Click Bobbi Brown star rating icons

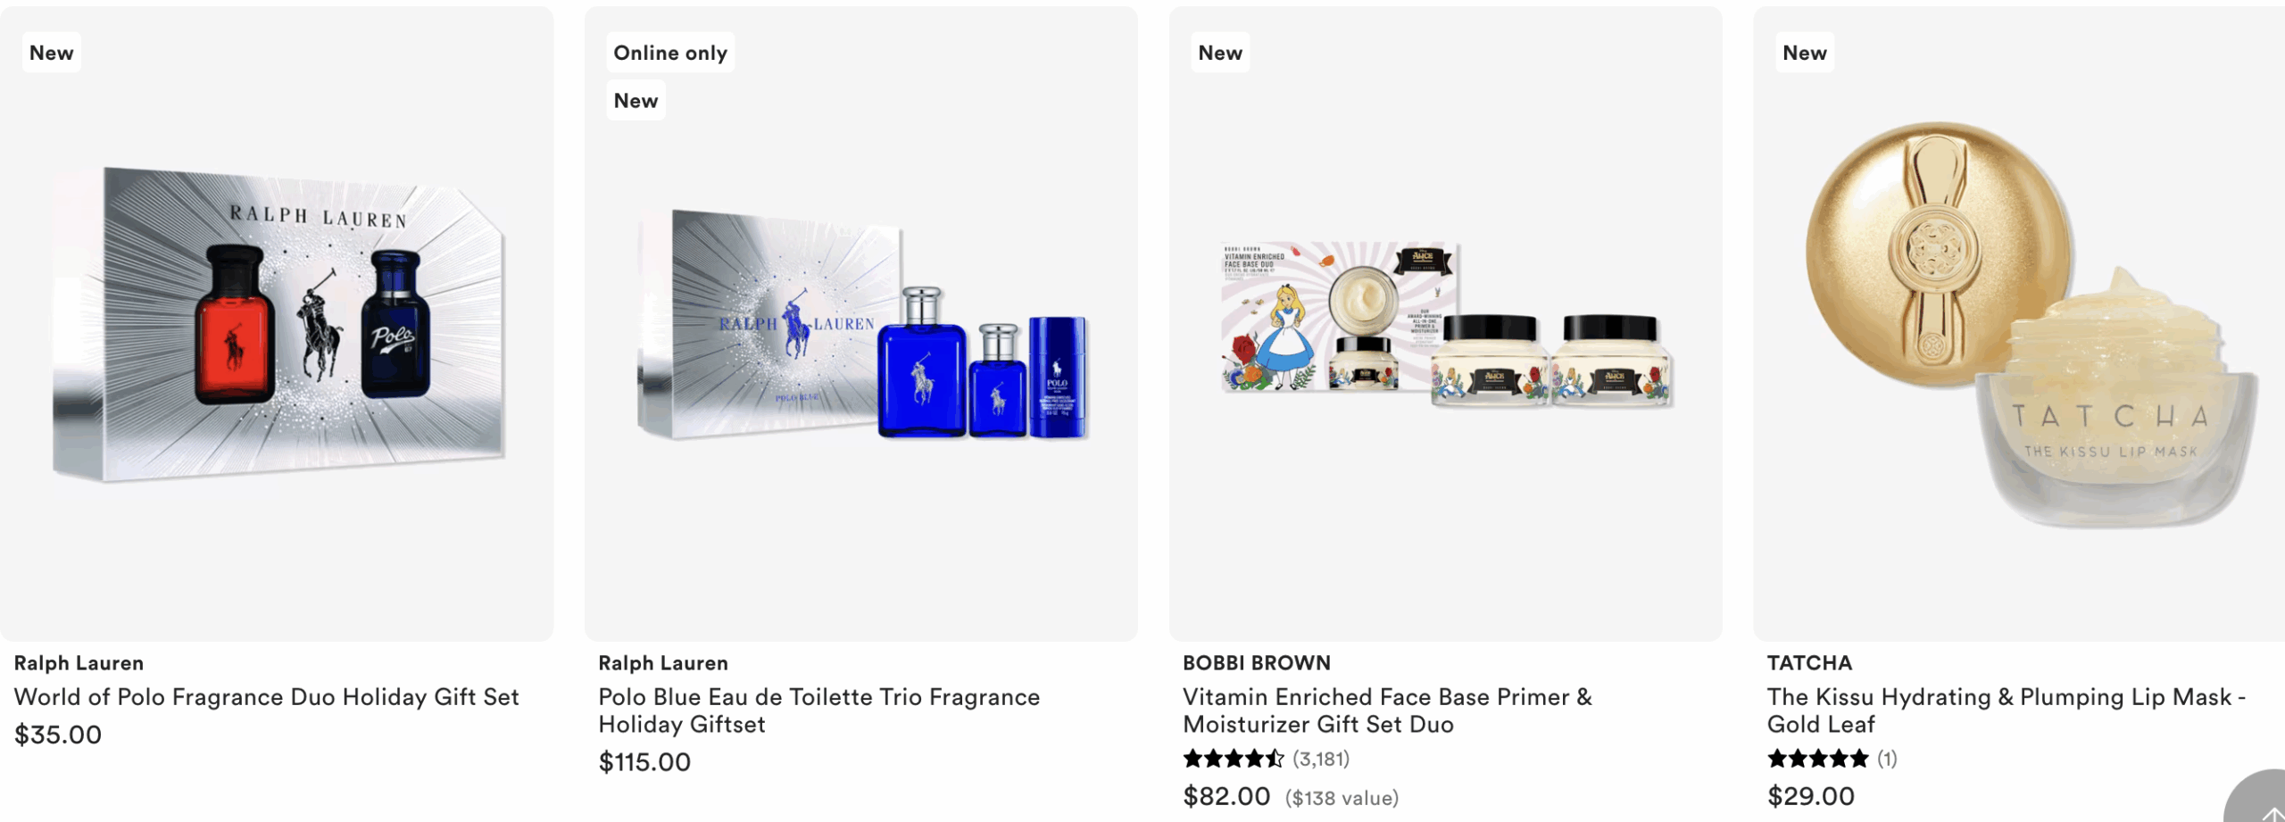1234,759
